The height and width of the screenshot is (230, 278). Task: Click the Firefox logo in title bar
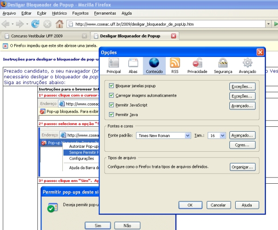click(4, 4)
